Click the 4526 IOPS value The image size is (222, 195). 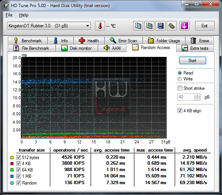coord(73,157)
